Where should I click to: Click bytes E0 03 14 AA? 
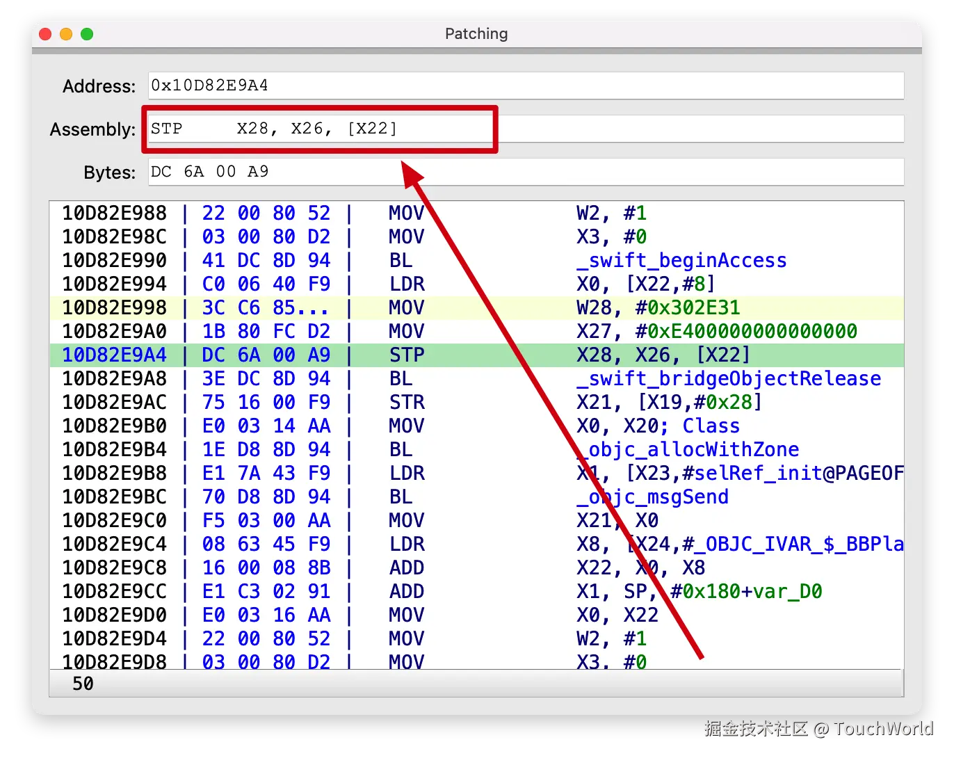coord(266,426)
